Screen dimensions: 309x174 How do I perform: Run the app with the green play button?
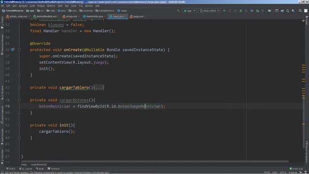tap(224, 11)
